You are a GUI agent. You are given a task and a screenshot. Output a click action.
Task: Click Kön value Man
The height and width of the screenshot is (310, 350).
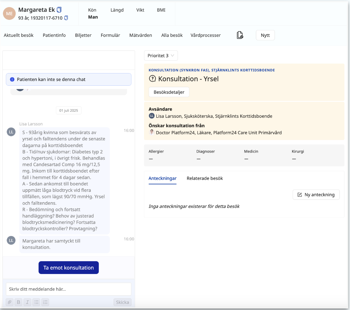(x=93, y=17)
